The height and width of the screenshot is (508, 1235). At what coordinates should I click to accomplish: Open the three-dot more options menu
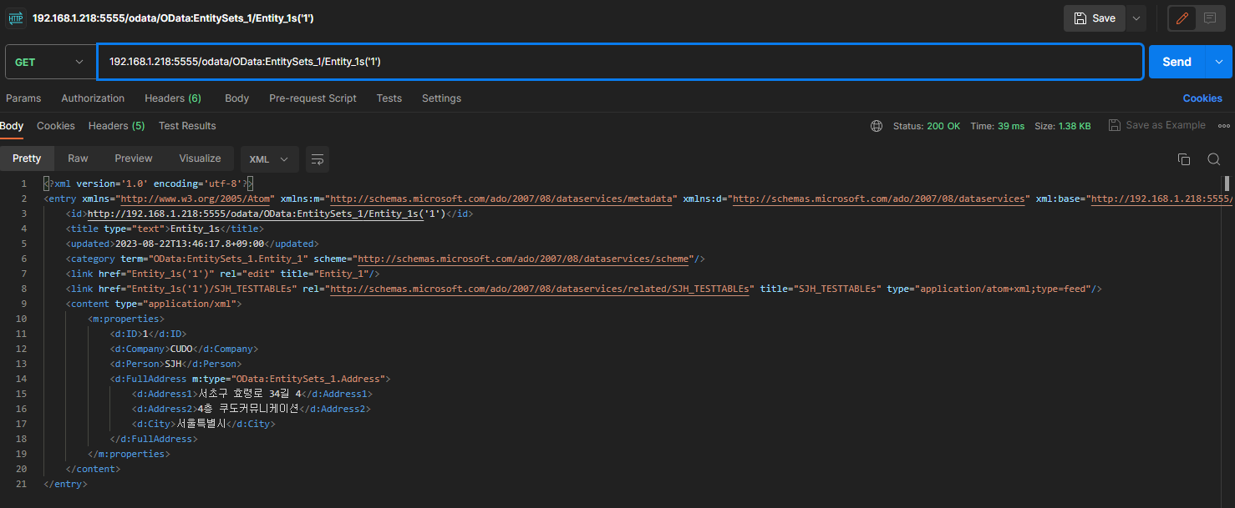coord(1224,126)
